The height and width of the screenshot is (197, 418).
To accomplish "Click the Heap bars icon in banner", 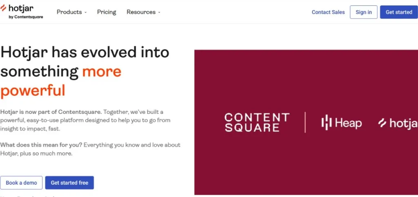I will (326, 123).
